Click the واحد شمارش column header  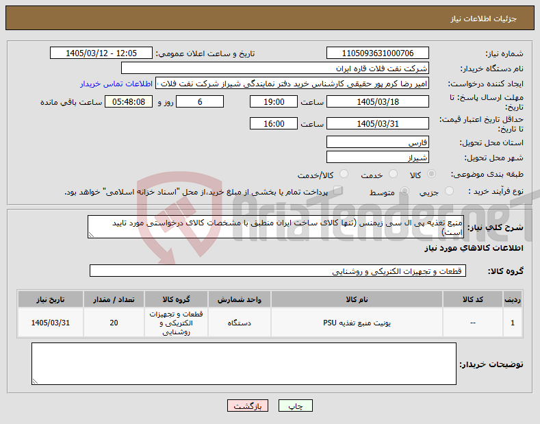pos(240,299)
